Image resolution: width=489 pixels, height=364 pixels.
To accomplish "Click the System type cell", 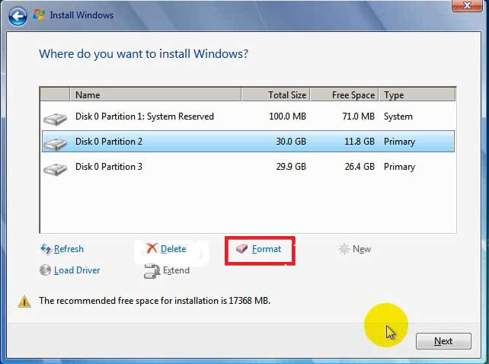I will (398, 117).
